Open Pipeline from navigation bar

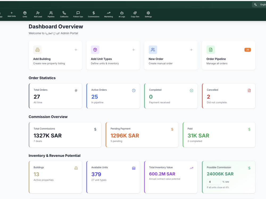(51, 14)
